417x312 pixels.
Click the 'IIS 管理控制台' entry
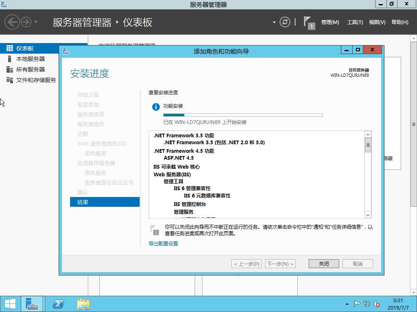[190, 204]
